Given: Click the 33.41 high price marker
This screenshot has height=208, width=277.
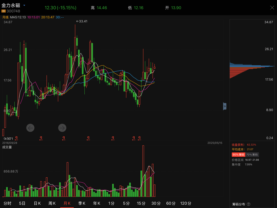Looking at the screenshot, I should point(82,21).
